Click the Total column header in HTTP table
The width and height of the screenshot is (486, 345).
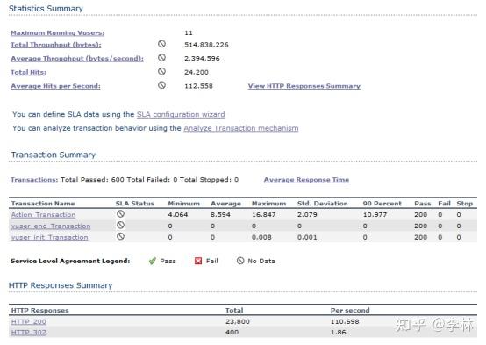[x=234, y=310]
